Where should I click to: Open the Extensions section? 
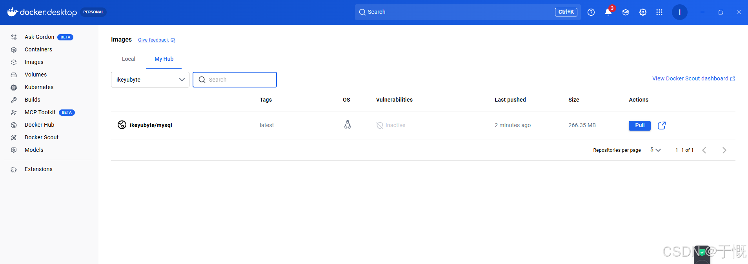click(38, 169)
